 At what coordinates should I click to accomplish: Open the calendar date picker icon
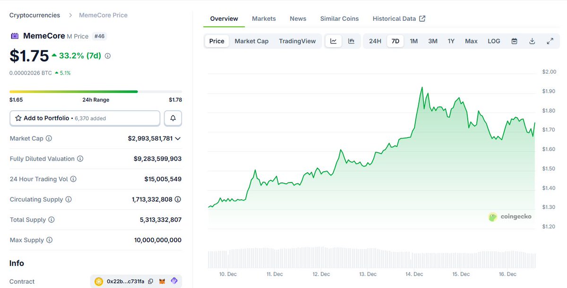(x=514, y=41)
